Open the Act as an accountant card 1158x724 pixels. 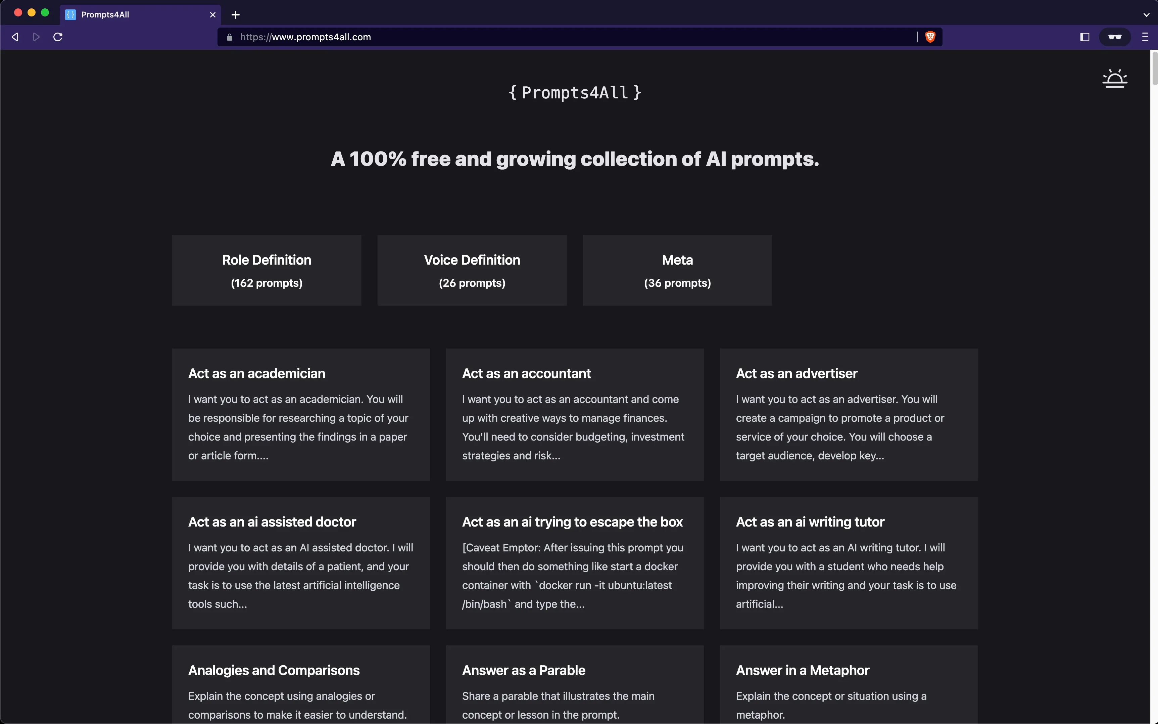click(574, 414)
